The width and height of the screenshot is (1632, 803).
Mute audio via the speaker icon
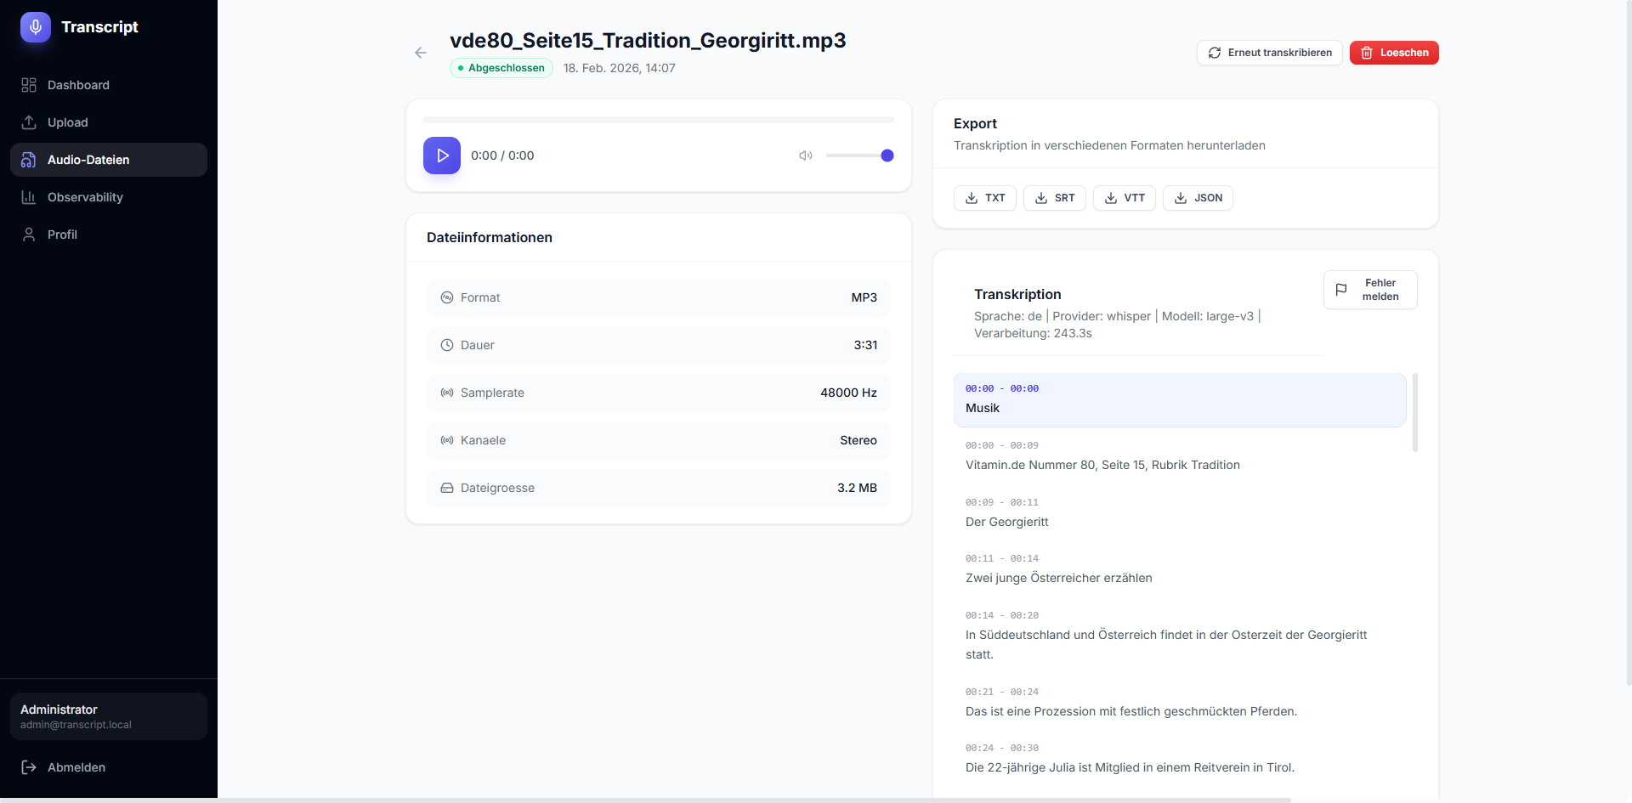click(x=805, y=156)
